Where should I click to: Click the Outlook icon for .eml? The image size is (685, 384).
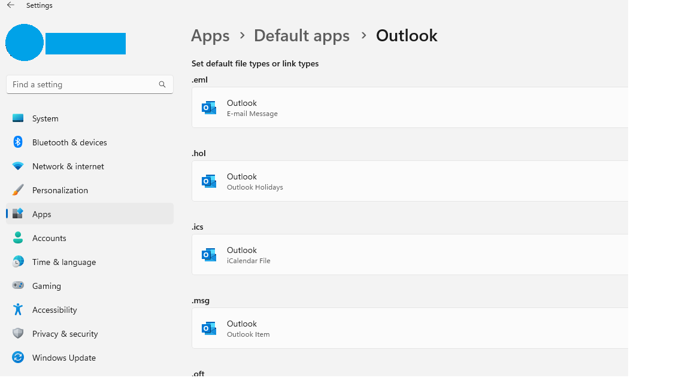(209, 107)
